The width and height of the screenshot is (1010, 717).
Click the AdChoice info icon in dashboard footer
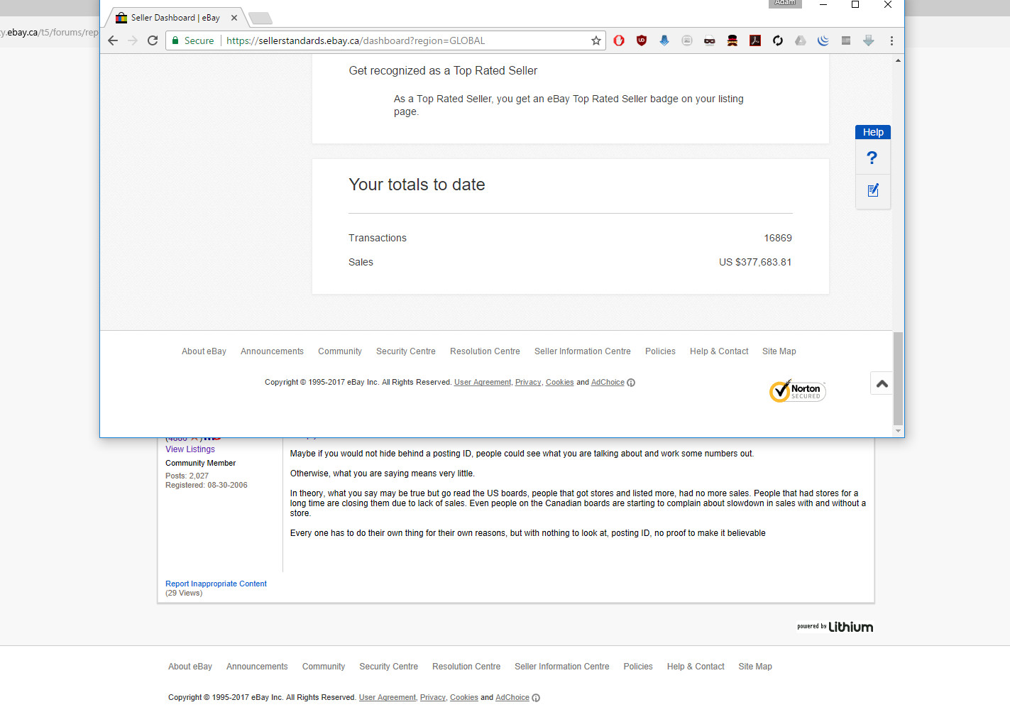coord(631,383)
